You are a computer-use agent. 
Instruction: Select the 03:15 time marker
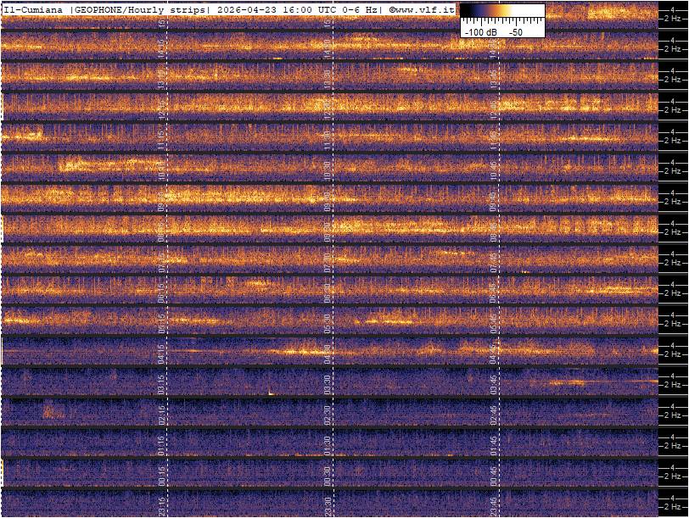[x=162, y=382]
